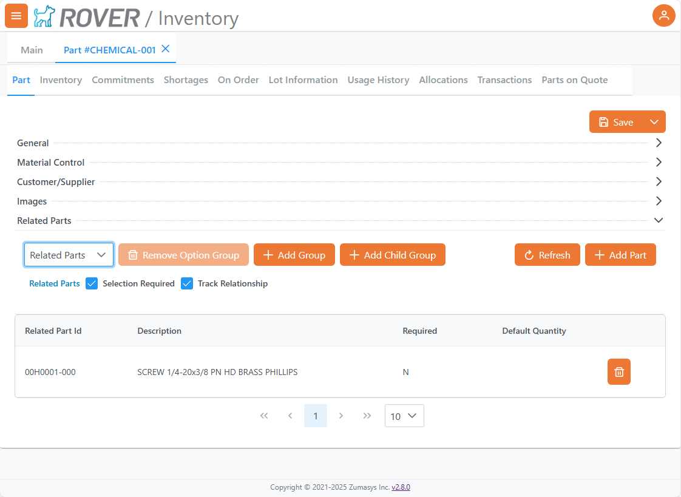Viewport: 681px width, 497px height.
Task: Expand the Material Control section
Action: 659,163
